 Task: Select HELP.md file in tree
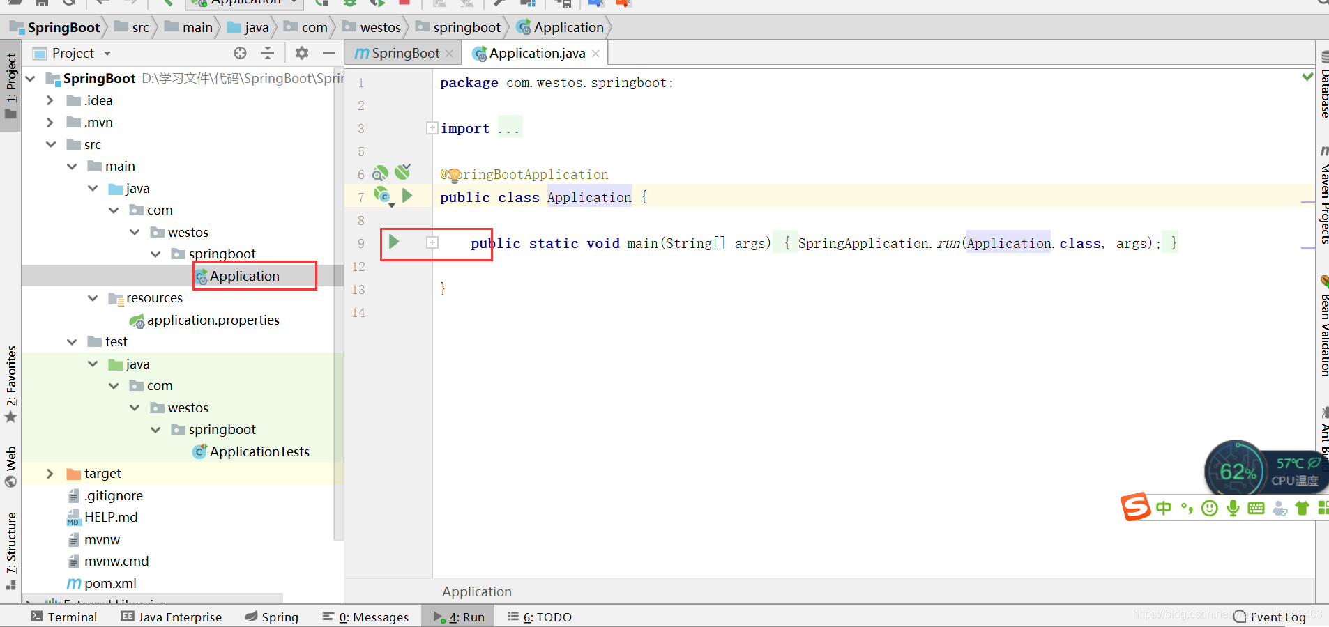pyautogui.click(x=102, y=517)
